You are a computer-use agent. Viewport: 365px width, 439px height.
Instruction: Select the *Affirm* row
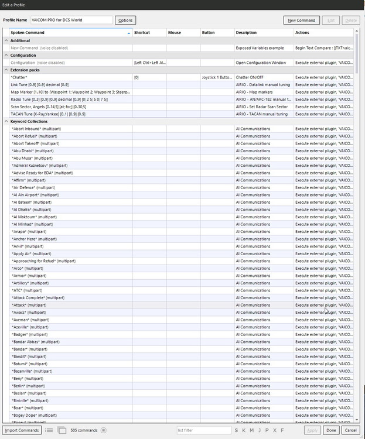[x=182, y=180]
